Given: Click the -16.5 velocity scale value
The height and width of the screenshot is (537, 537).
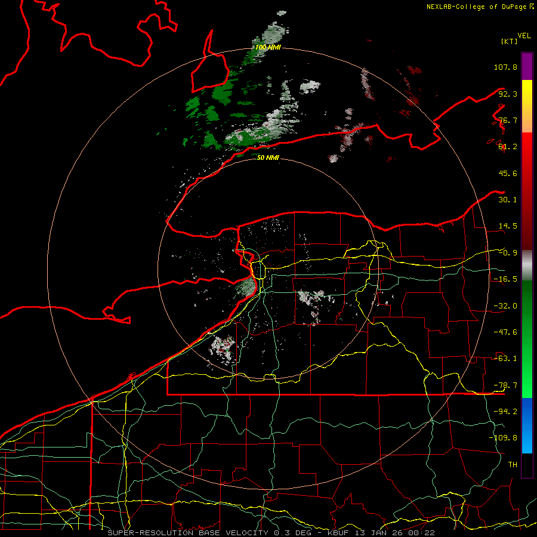Looking at the screenshot, I should [505, 279].
